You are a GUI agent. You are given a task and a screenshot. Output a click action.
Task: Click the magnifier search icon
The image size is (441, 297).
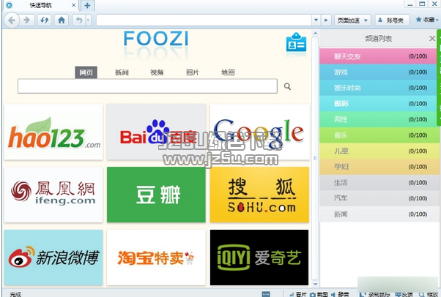287,86
